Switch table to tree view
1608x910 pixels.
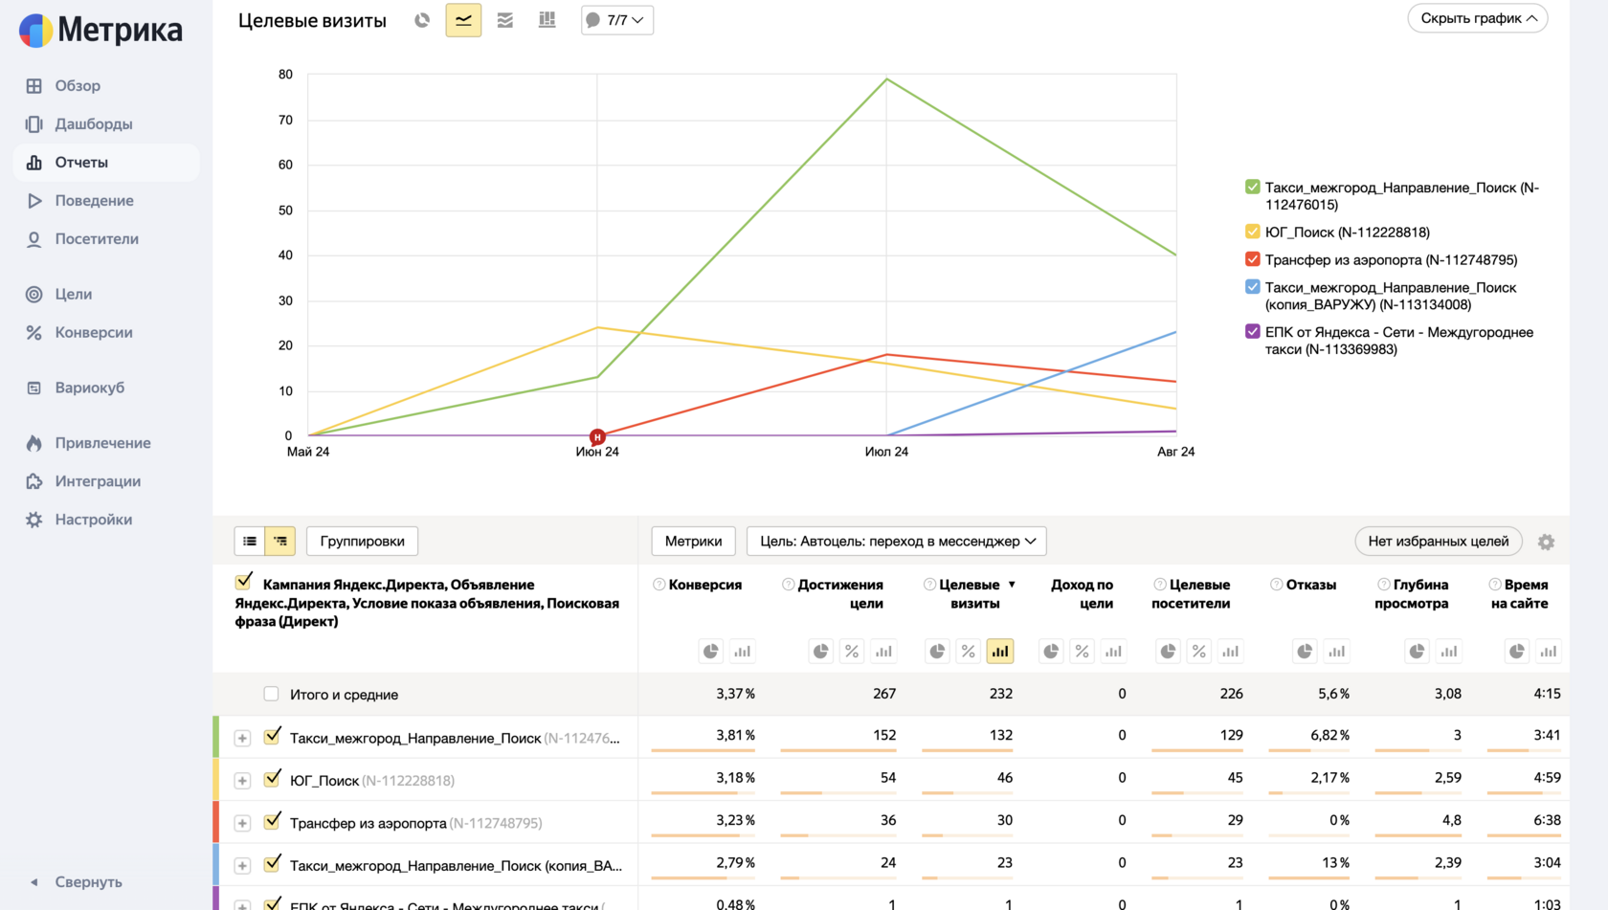click(280, 542)
